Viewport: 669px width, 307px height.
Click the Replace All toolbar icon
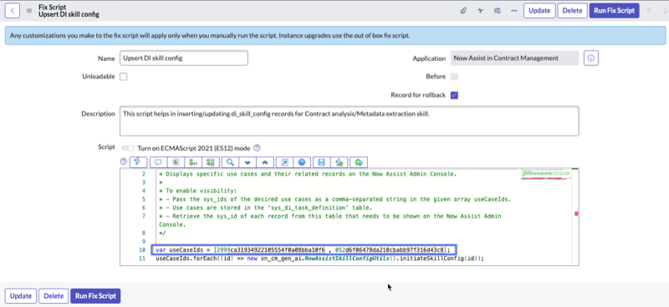211,161
